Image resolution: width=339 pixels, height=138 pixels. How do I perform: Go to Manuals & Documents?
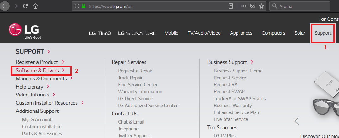[41, 78]
